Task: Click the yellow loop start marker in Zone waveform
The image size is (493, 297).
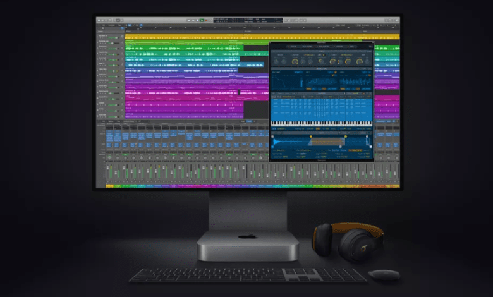Action: tap(310, 136)
